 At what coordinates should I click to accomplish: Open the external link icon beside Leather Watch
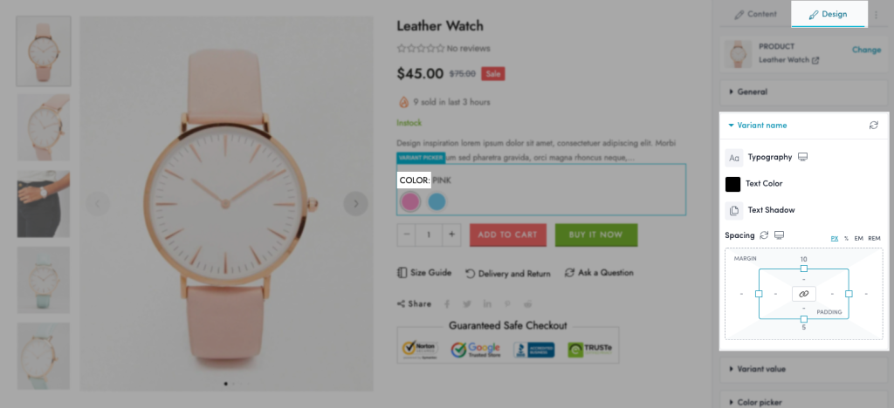click(815, 60)
